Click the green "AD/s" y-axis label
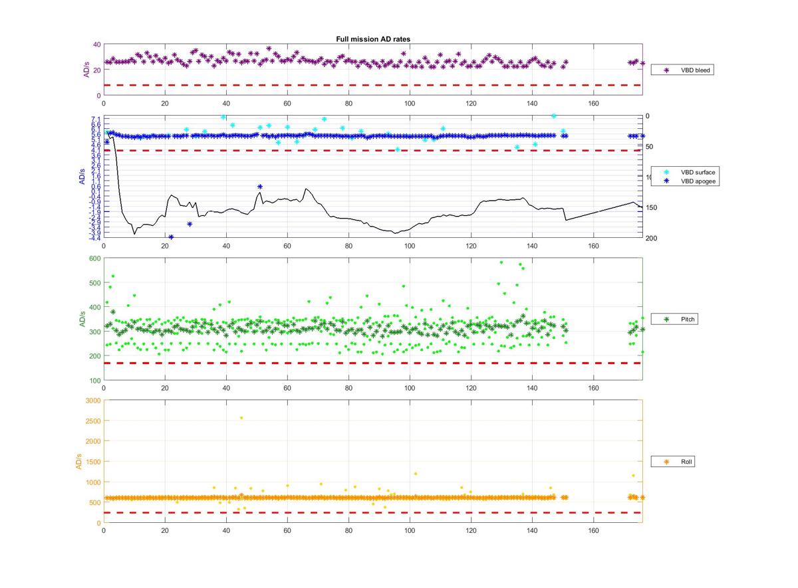 (x=82, y=319)
